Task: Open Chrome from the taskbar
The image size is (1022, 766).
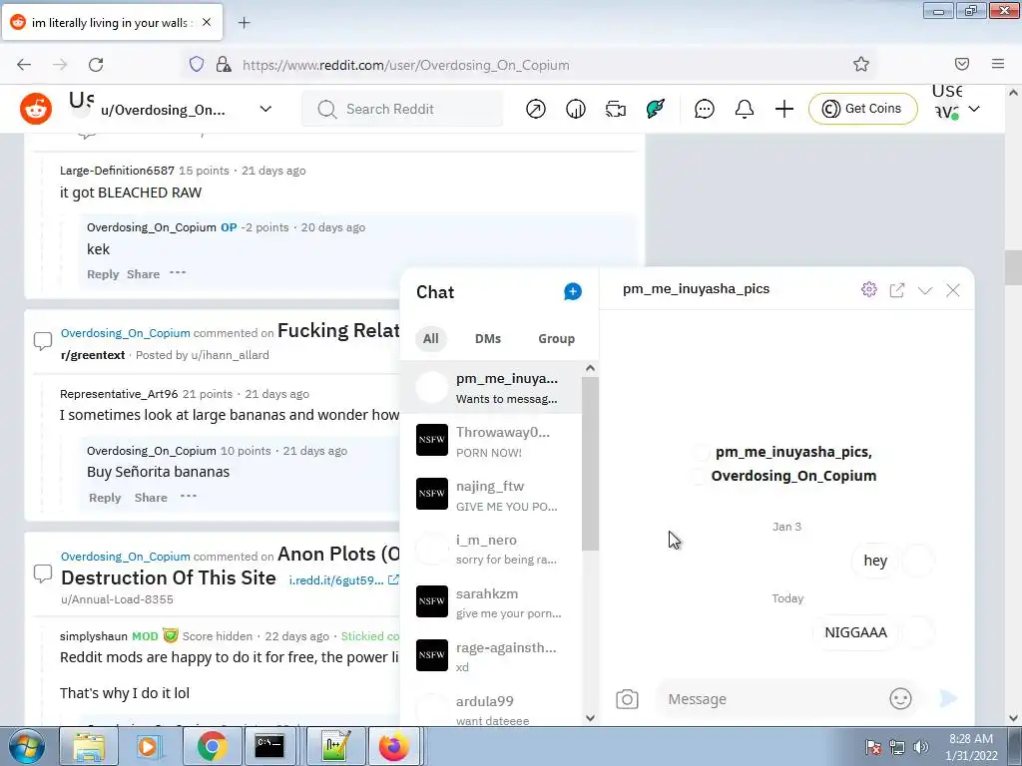Action: click(212, 746)
